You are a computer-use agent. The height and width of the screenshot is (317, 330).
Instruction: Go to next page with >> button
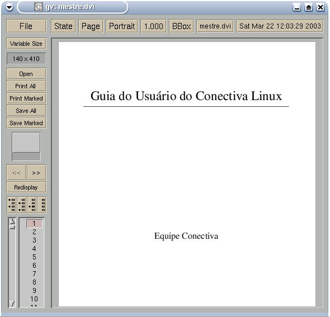pos(36,173)
